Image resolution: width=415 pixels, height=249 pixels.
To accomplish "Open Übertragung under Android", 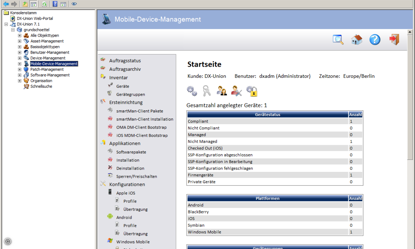I will point(135,234).
